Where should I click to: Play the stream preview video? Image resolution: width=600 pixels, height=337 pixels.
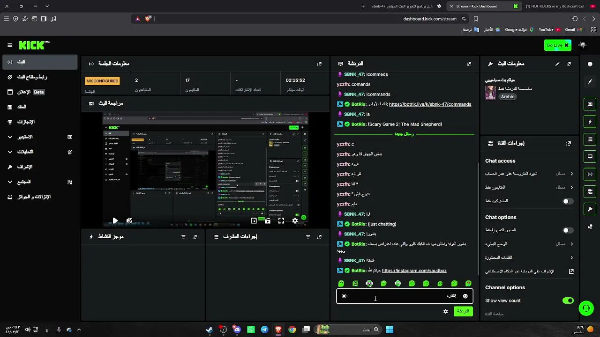115,220
